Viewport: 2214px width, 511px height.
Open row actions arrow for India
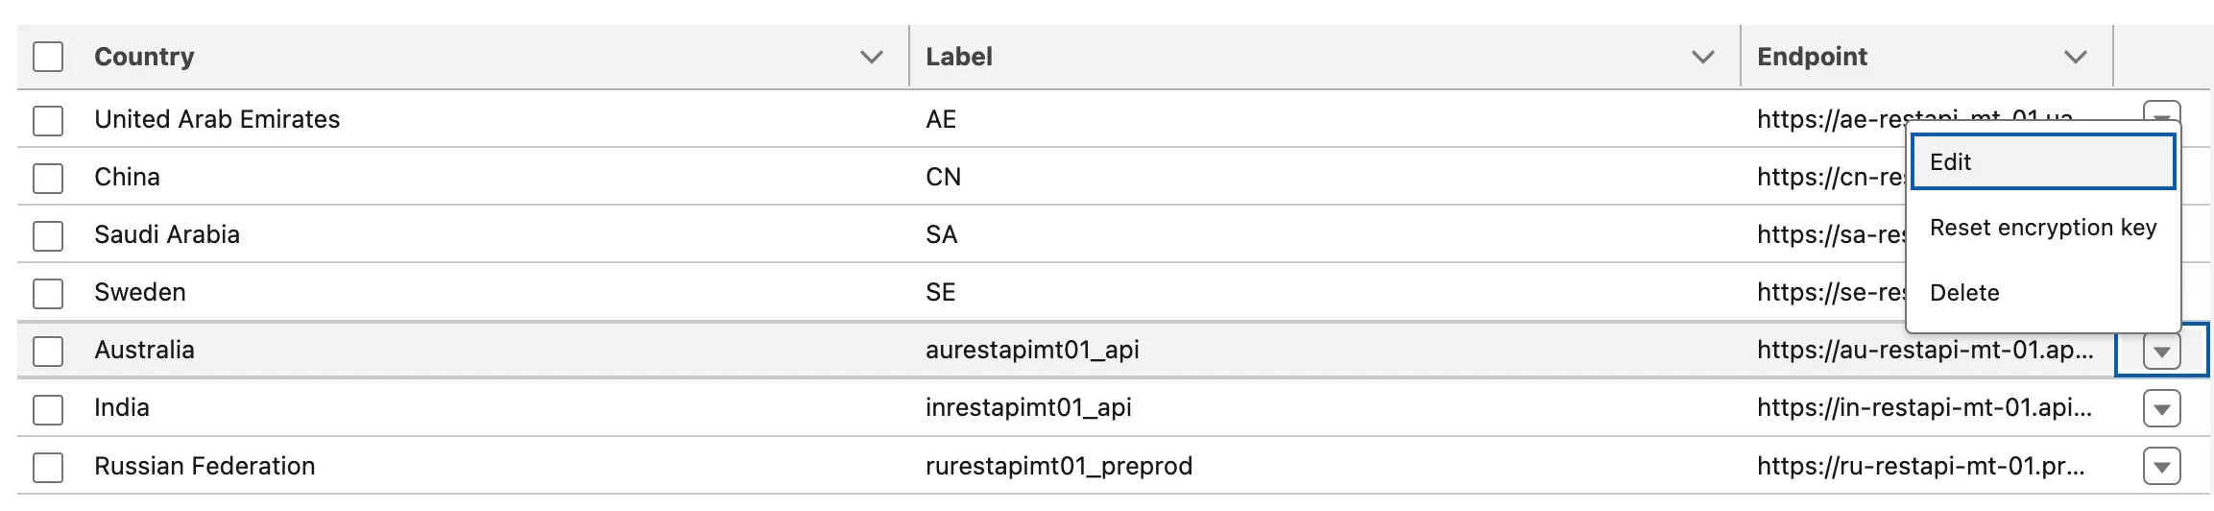pos(2161,409)
